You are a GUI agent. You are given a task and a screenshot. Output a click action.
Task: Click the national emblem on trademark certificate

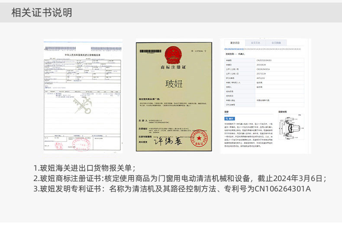174,55
